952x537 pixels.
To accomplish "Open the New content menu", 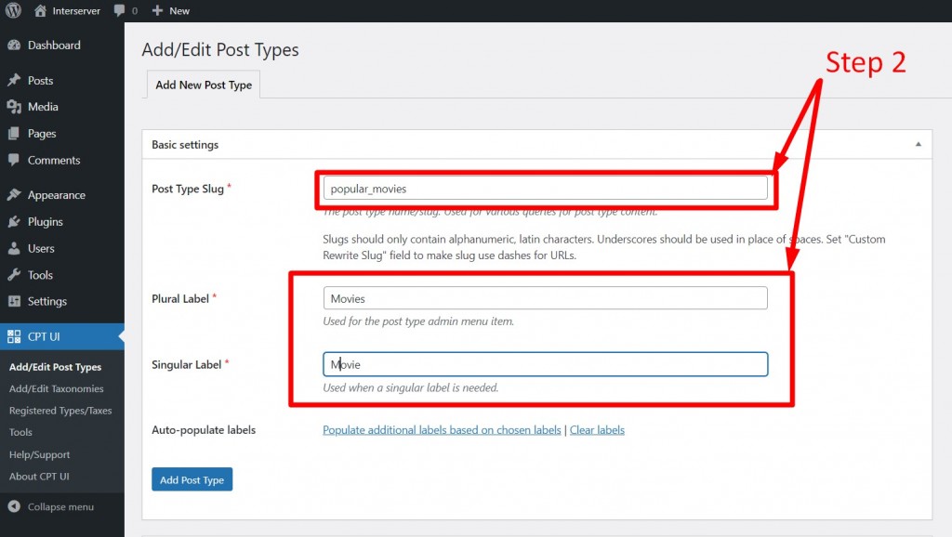I will tap(171, 11).
